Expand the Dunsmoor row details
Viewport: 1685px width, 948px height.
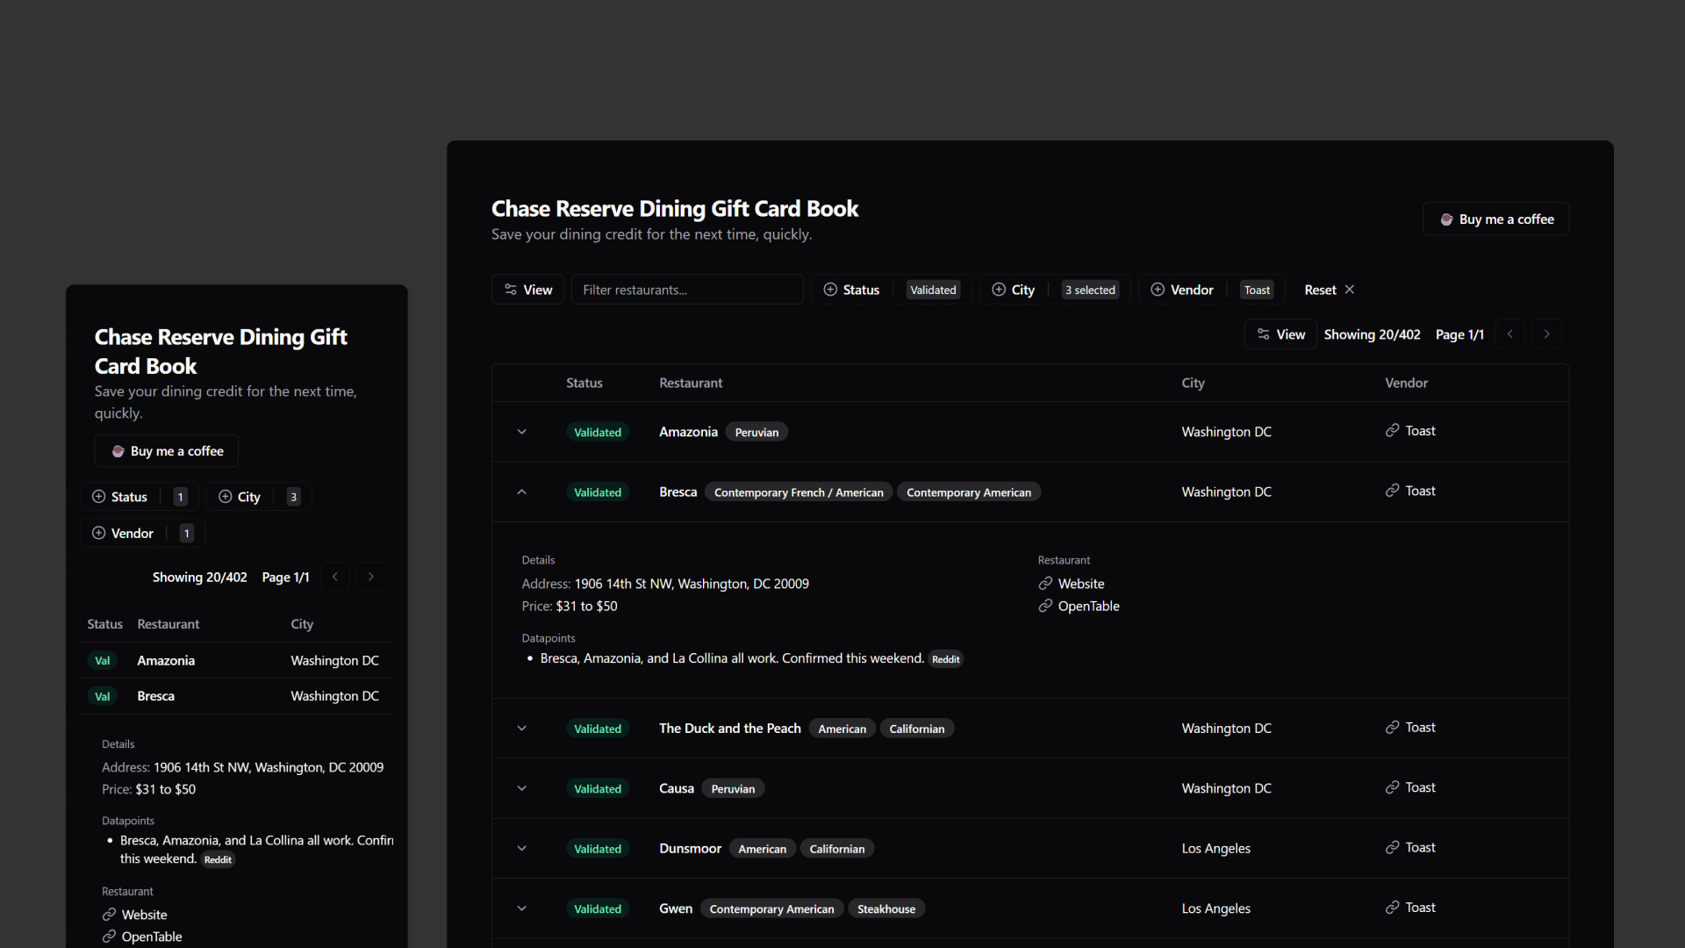pos(522,849)
